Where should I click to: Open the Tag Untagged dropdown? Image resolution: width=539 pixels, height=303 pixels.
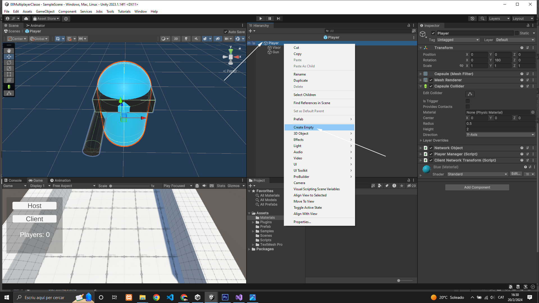[458, 40]
